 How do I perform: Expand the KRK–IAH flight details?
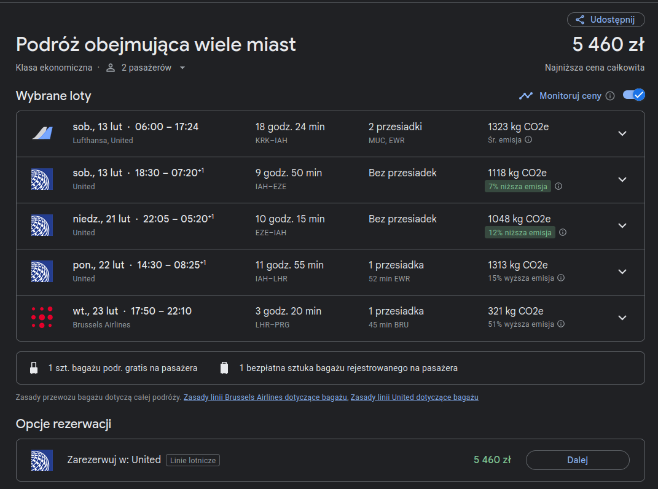[x=622, y=133]
